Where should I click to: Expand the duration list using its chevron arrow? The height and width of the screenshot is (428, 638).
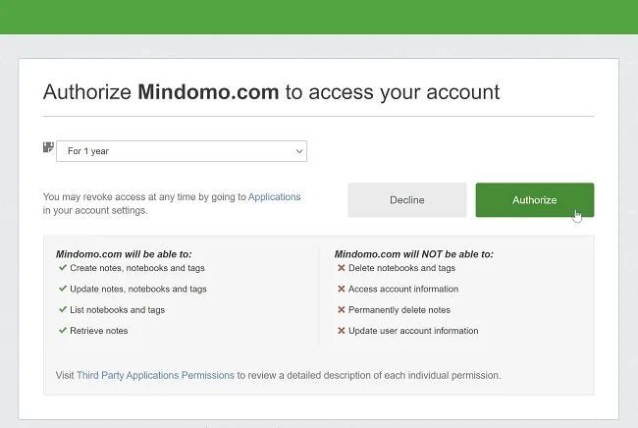point(299,151)
